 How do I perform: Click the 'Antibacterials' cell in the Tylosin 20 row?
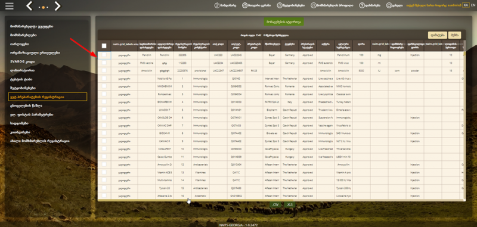pos(200,188)
